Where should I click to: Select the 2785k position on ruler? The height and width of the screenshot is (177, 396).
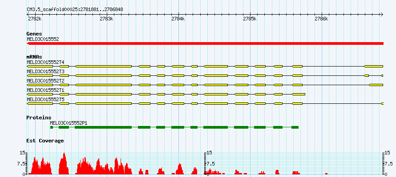tap(250, 19)
